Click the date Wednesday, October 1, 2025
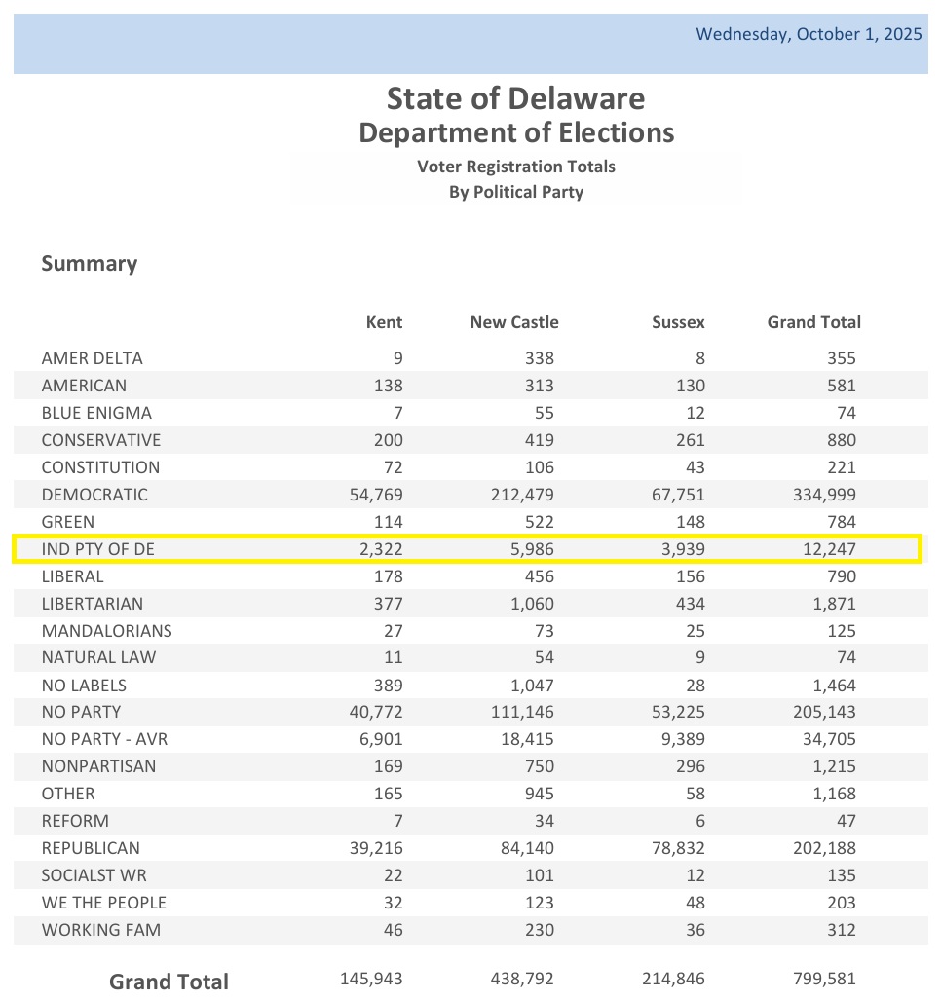 tap(809, 34)
